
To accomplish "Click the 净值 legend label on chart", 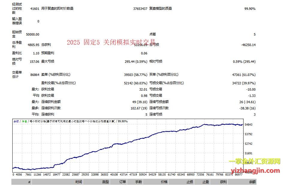I will (24, 121).
